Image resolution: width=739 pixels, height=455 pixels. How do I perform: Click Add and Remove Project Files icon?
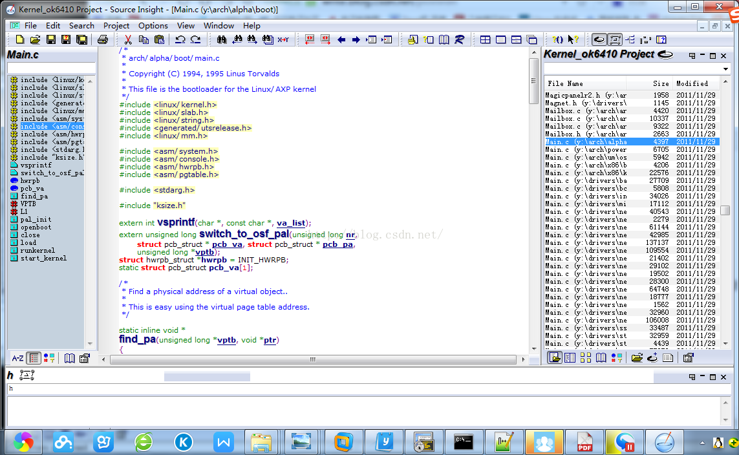click(652, 358)
